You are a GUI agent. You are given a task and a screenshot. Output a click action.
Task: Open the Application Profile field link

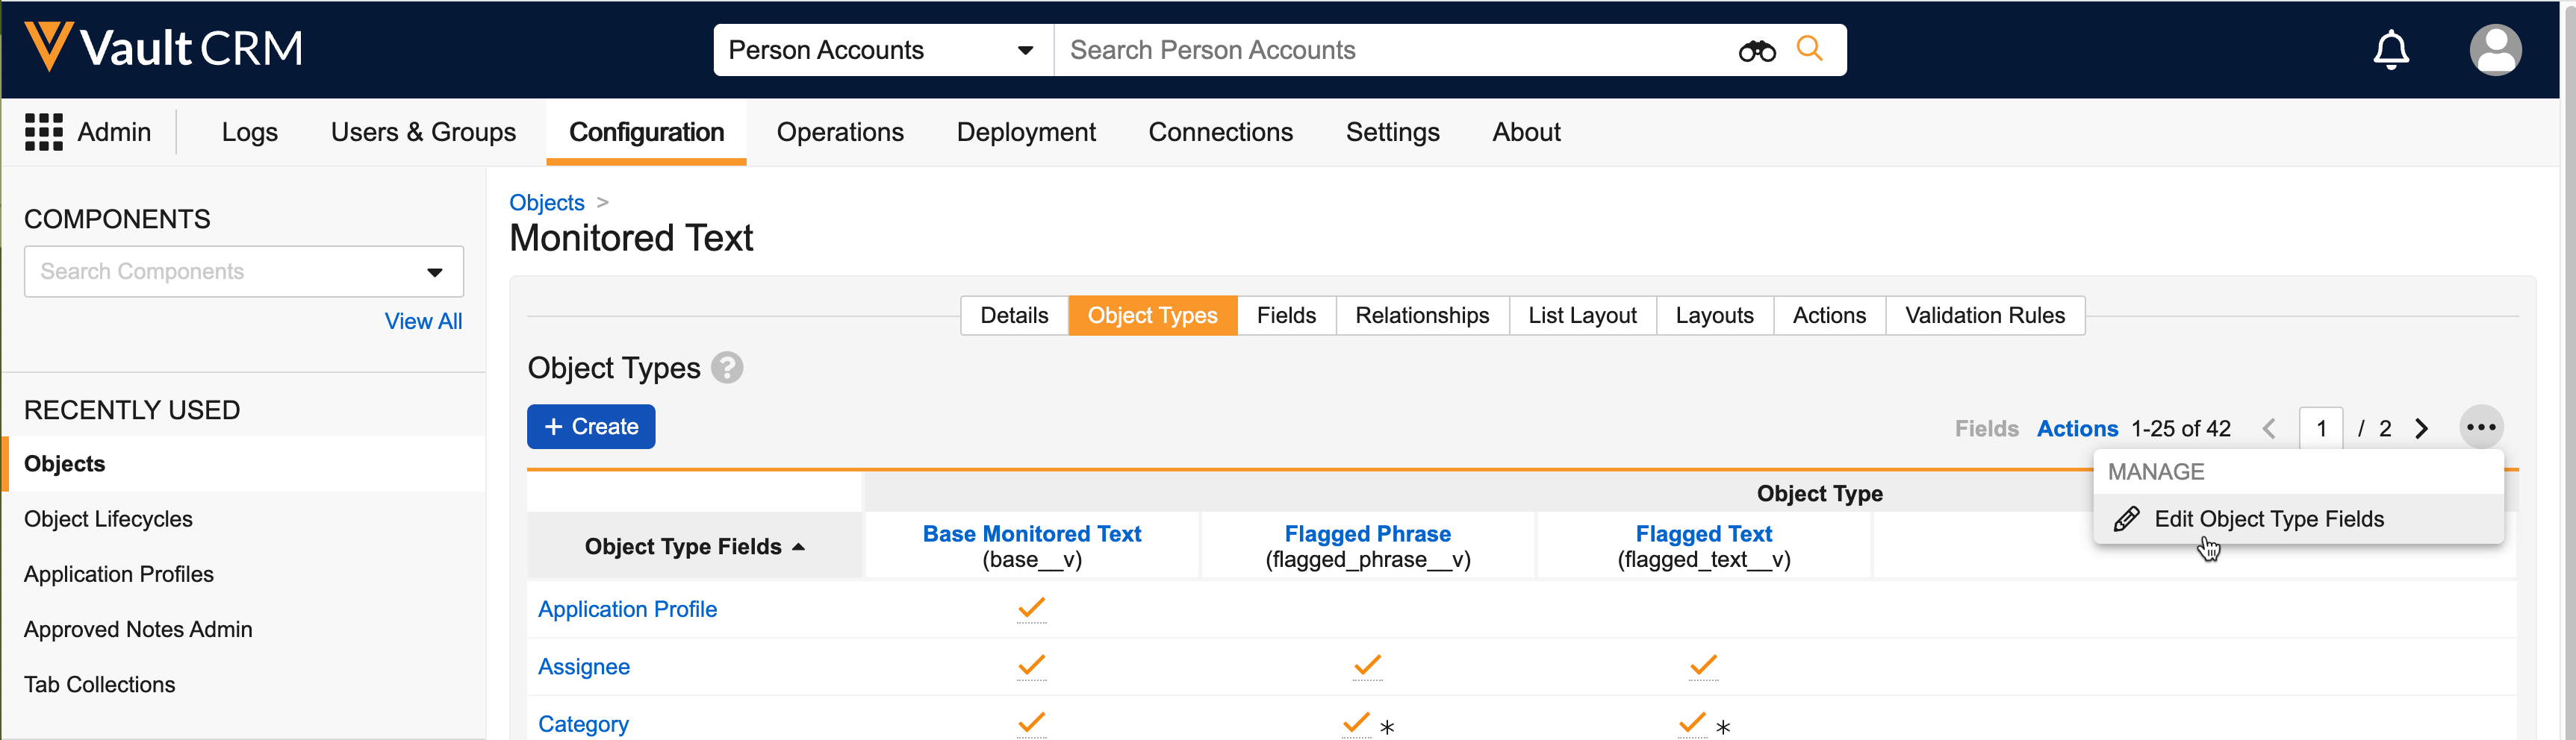click(x=627, y=609)
